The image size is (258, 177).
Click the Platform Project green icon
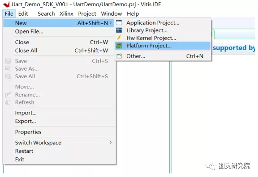coord(119,46)
